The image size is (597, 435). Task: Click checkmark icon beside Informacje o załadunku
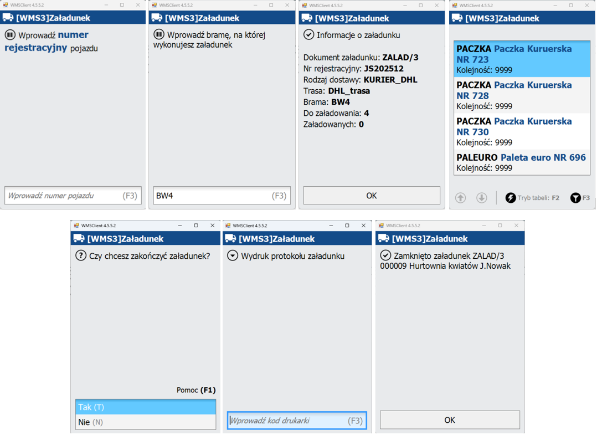click(309, 35)
